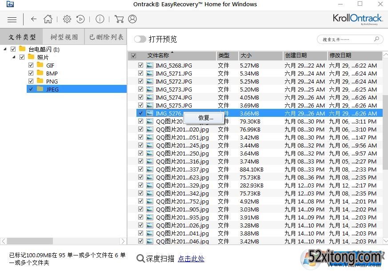The width and height of the screenshot is (388, 271).
Task: Select the QQ图片201...051.jpg row
Action: click(x=259, y=137)
